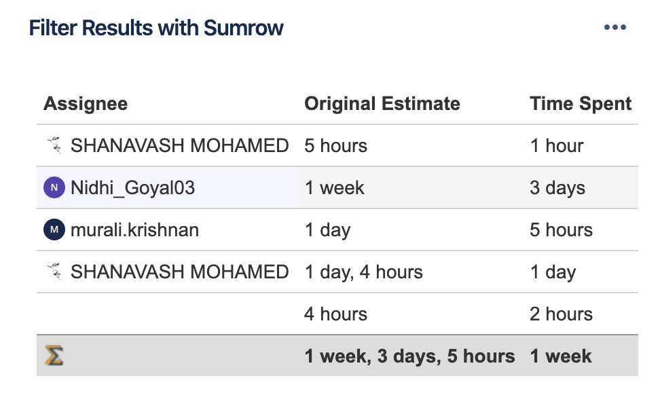Click SHANAVASH MOHAMED name in first row
Screen dimensions: 660x406
click(x=180, y=145)
